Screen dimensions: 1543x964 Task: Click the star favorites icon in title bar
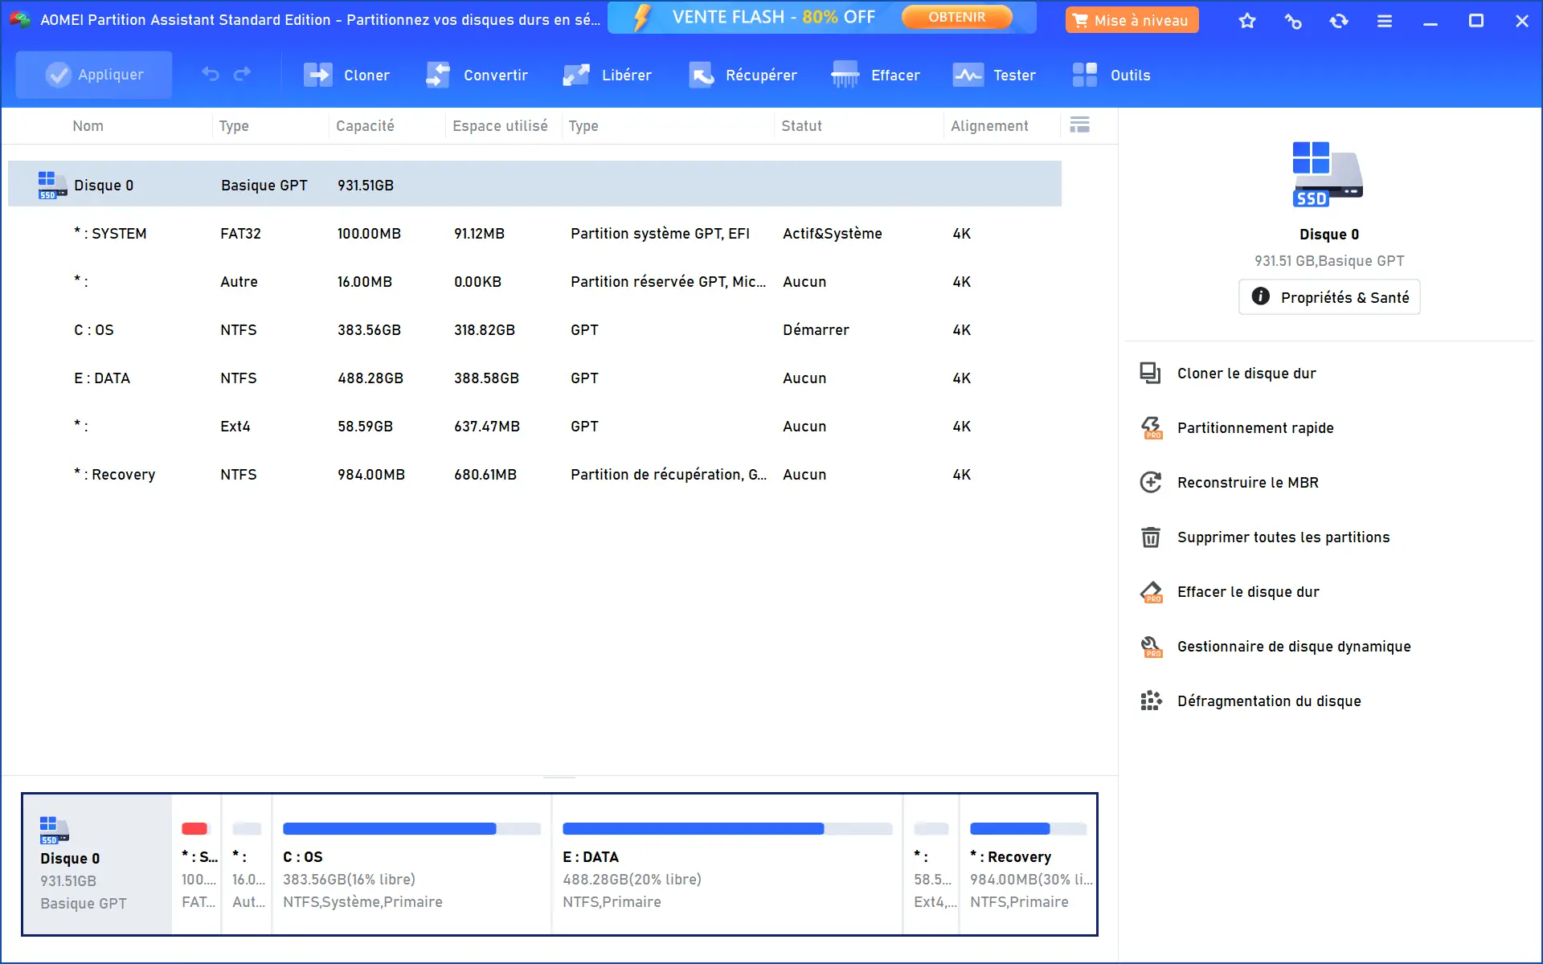point(1247,21)
